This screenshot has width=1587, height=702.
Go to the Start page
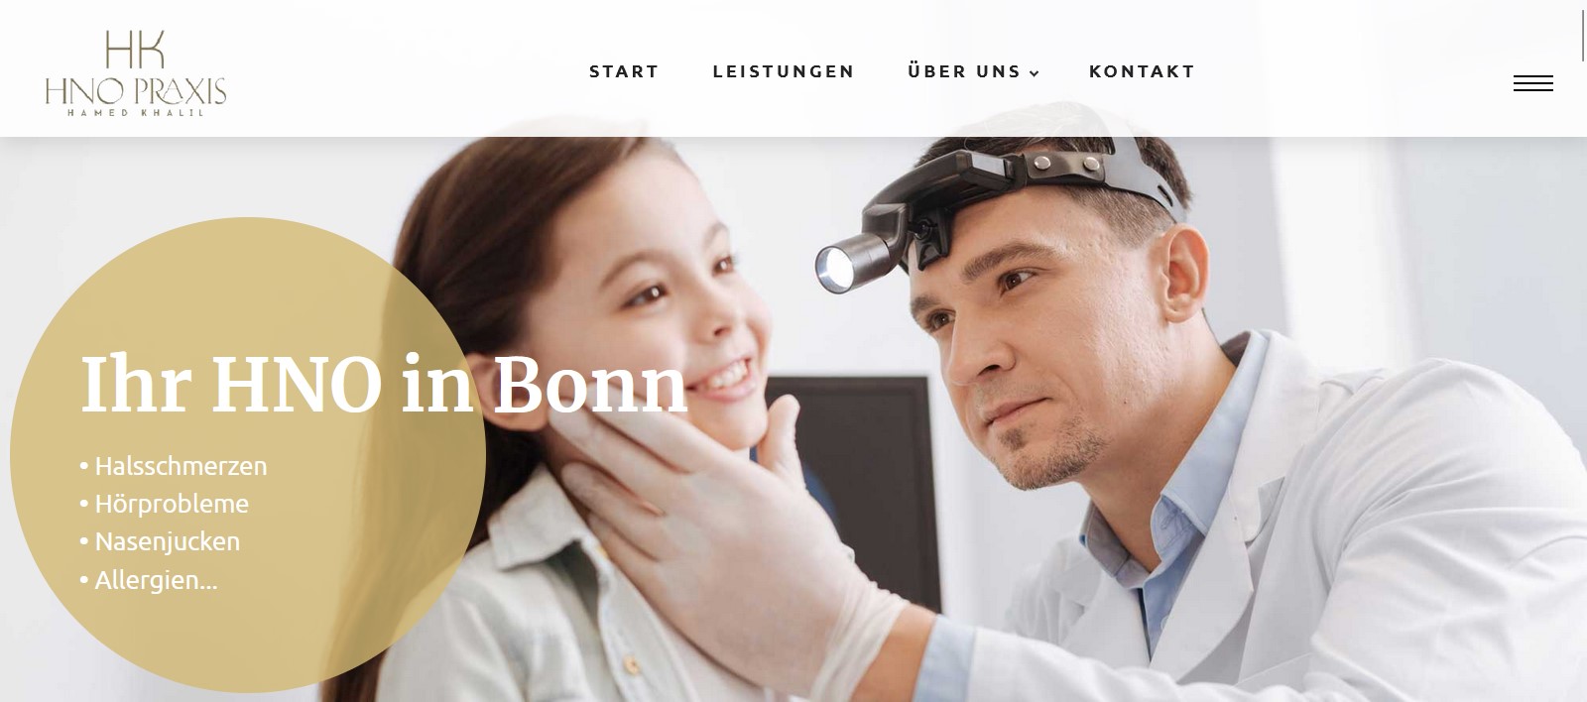coord(624,71)
